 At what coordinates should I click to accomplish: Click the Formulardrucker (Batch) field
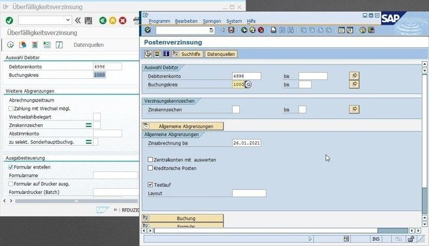click(116, 192)
